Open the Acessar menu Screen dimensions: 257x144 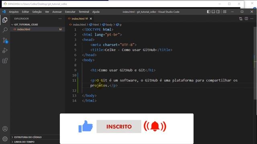pyautogui.click(x=57, y=12)
